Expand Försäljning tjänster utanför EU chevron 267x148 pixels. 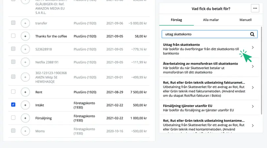click(253, 106)
